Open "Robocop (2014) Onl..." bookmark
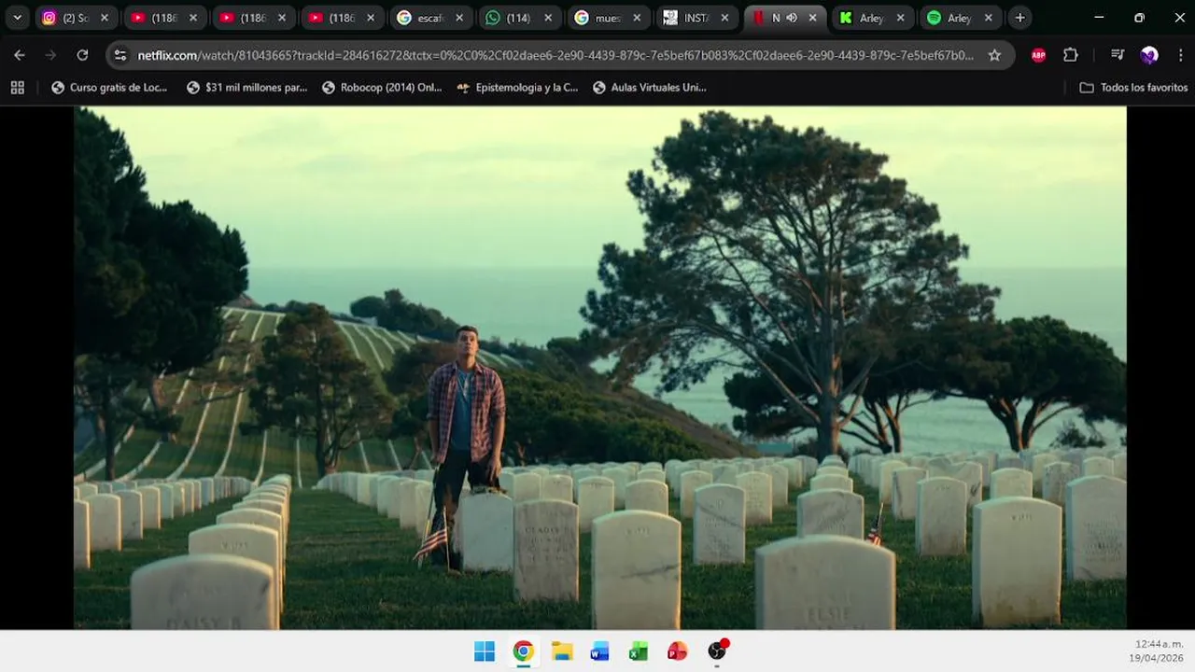Screen dimensions: 1195x672 382,88
